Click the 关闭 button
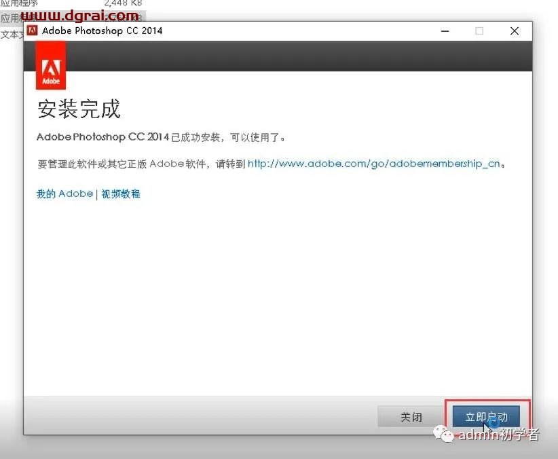Image resolution: width=558 pixels, height=459 pixels. pyautogui.click(x=411, y=417)
